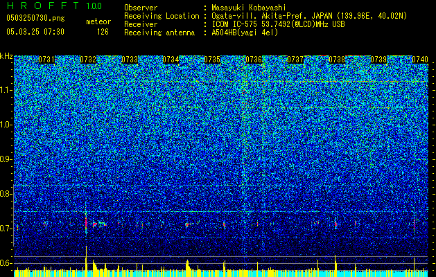Viewport: 436px width, 277px height.
Task: Click the 0.6 kHz axis tick label
Action: [x=6, y=263]
